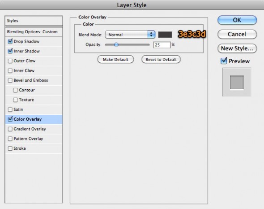
Task: Click the OK button
Action: [x=237, y=20]
